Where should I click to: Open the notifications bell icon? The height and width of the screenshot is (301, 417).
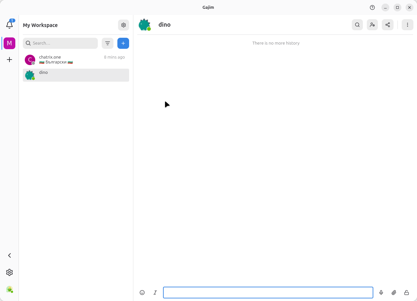point(9,25)
